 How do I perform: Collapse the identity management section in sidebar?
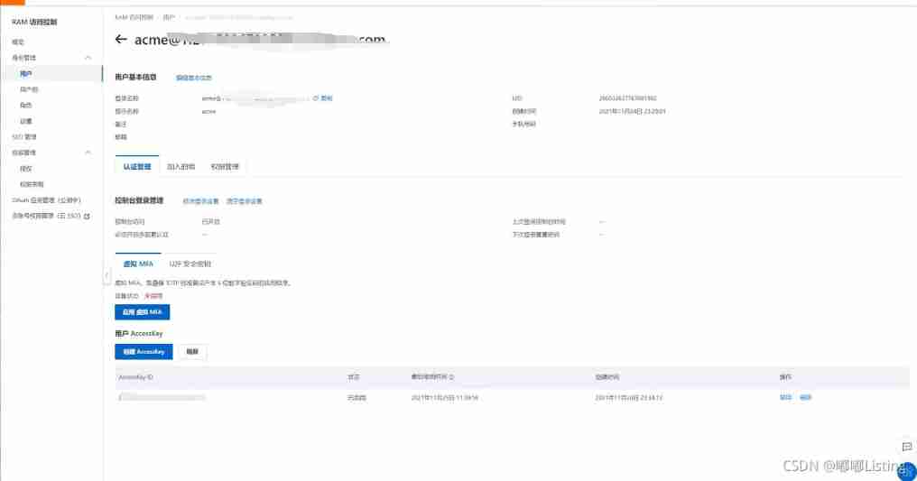tap(88, 58)
